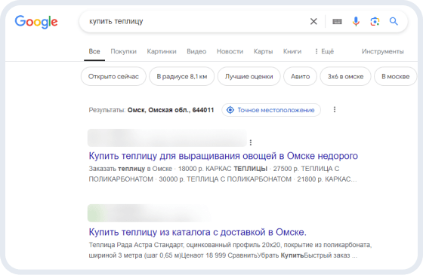423x275 pixels.
Task: Apply the В радиусе 8,1 км filter
Action: point(182,76)
